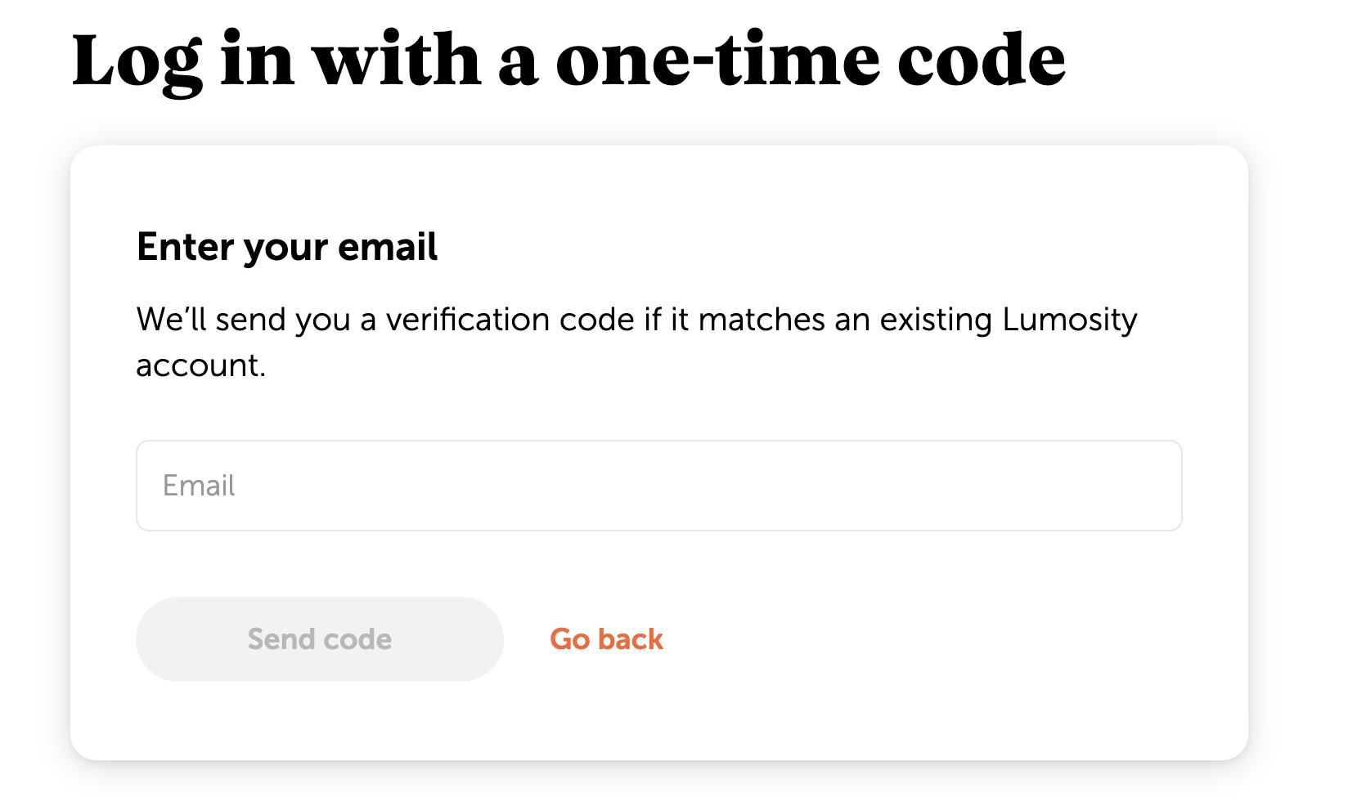Click the word 'account.' on the second description line
Screen dimensions: 1348x811
pyautogui.click(x=200, y=365)
